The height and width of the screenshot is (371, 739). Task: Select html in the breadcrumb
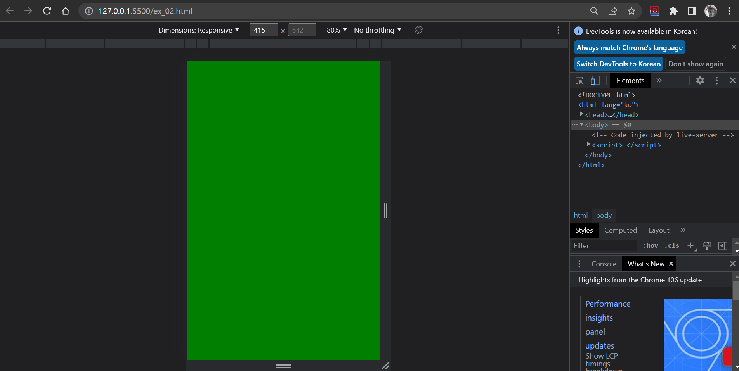581,215
